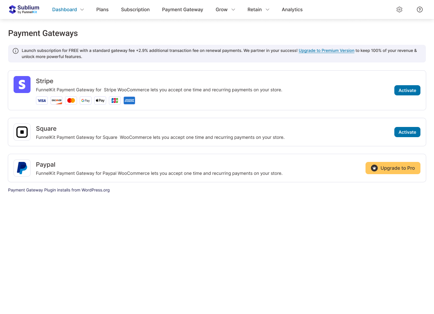Click the Paypal gateway title
This screenshot has width=434, height=314.
pos(45,165)
